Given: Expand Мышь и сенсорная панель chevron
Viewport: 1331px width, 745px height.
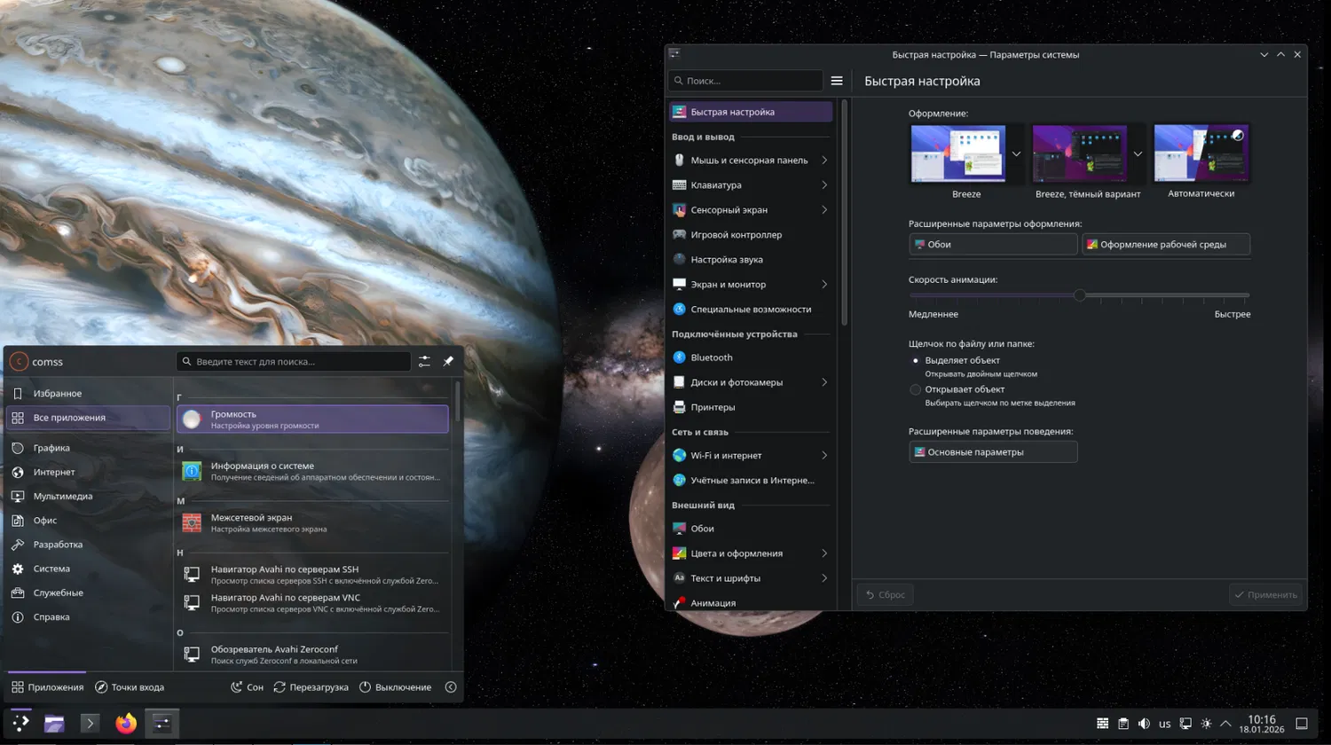Looking at the screenshot, I should click(x=824, y=161).
